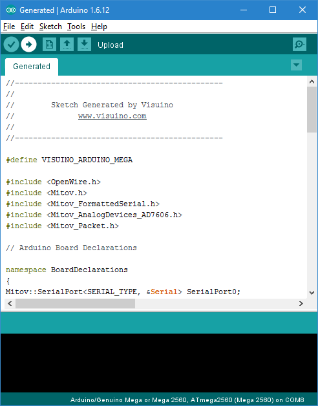The width and height of the screenshot is (318, 406).
Task: Maximize the Arduino window
Action: (x=273, y=10)
